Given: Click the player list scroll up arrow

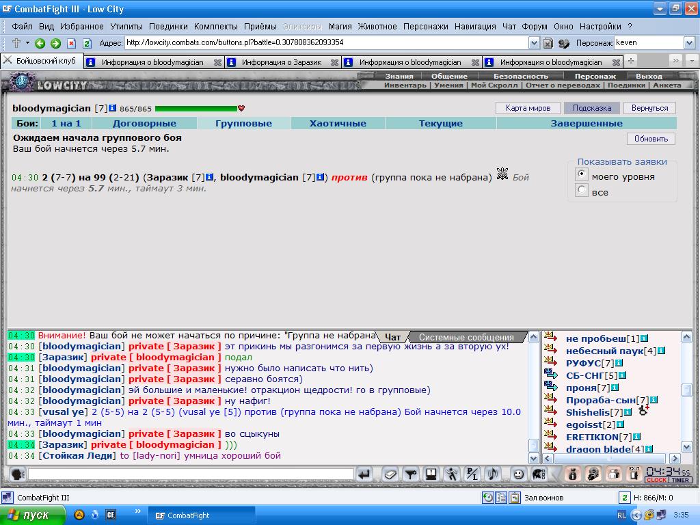Looking at the screenshot, I should coord(686,337).
